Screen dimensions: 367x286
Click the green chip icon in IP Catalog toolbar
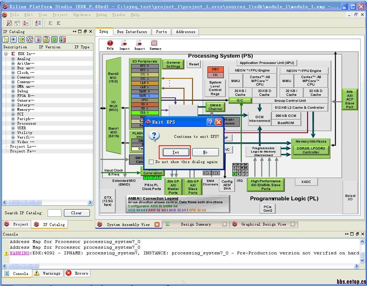[x=54, y=39]
